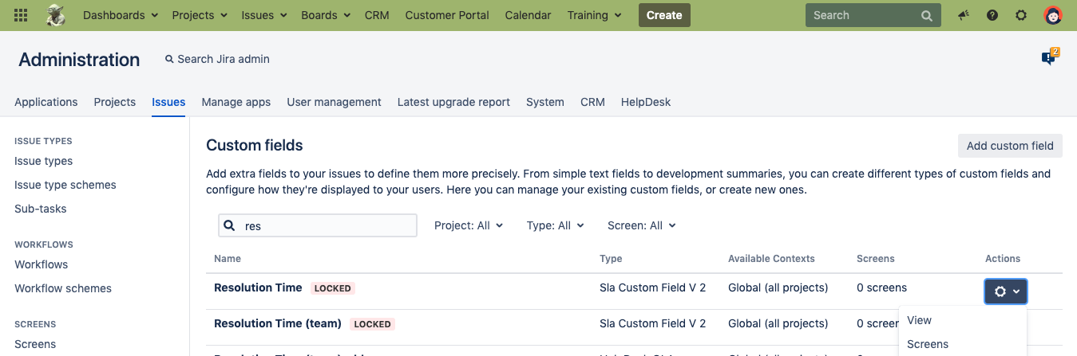Open the administration gear icon
Viewport: 1077px width, 356px height.
(x=1021, y=15)
